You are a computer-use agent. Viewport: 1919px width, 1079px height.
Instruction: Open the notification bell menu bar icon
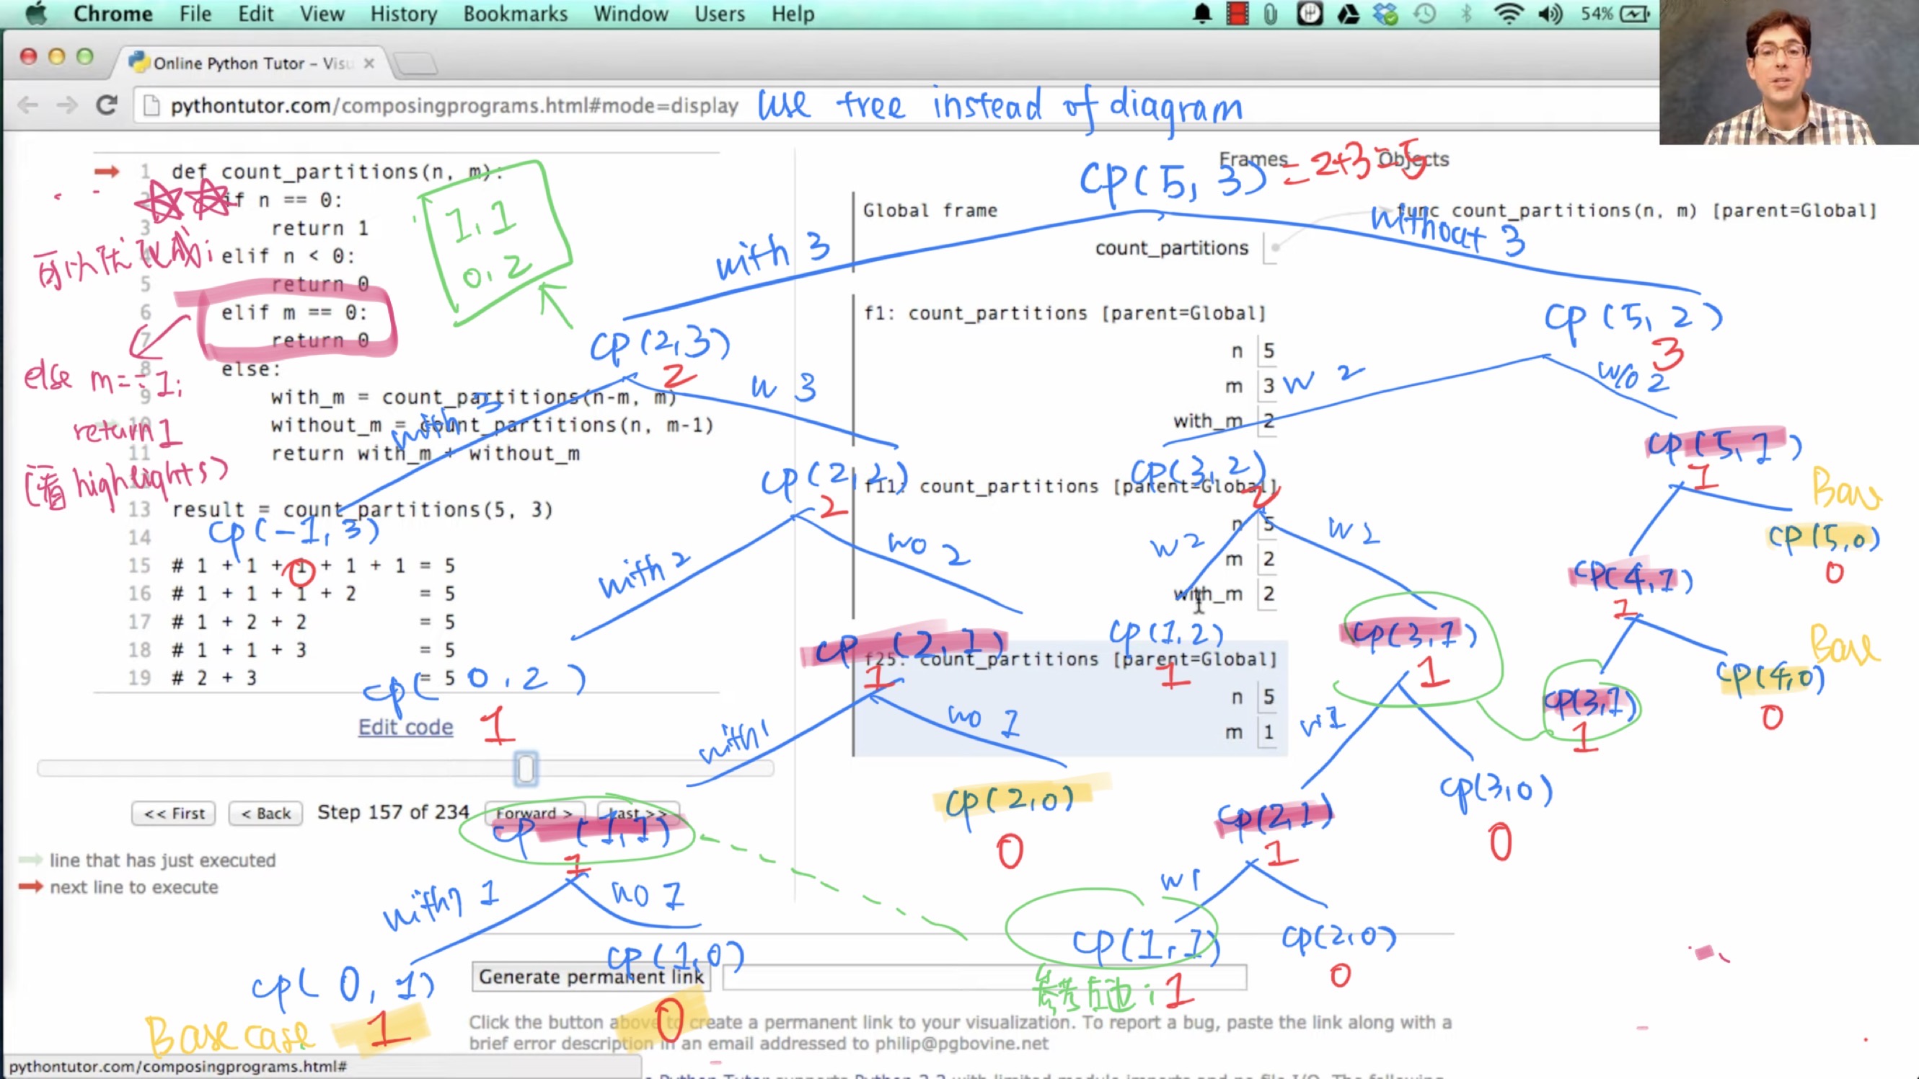1201,14
